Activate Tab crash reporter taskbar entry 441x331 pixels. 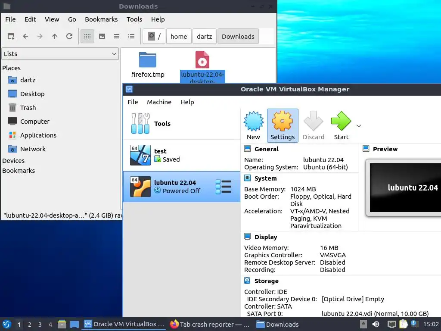click(x=210, y=324)
